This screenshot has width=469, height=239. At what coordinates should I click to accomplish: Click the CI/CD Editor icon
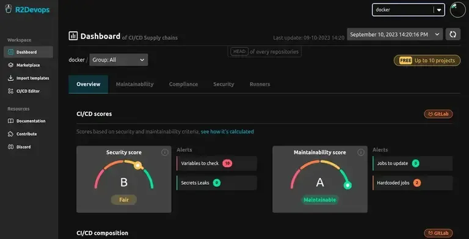(x=11, y=91)
